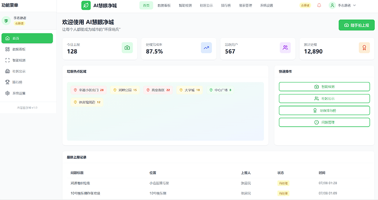Select 智能检测 scan item in sidebar
This screenshot has width=378, height=200.
click(27, 60)
